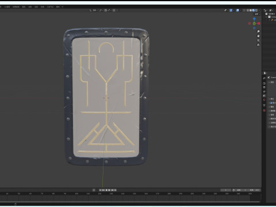Click the positive red X axis on gizmo
The image size is (276, 207).
coord(259,24)
